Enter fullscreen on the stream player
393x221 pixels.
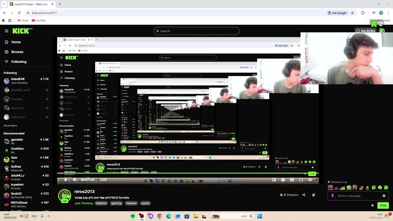tap(301, 180)
